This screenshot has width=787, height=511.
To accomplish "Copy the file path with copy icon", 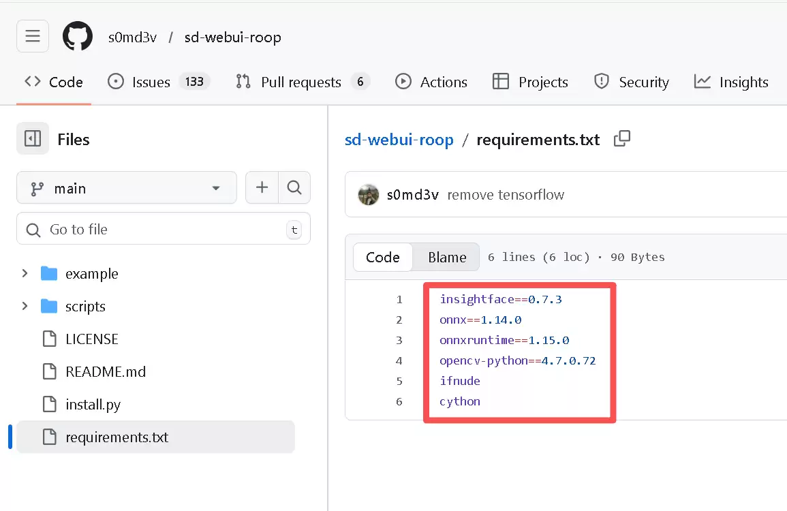I will (x=621, y=139).
